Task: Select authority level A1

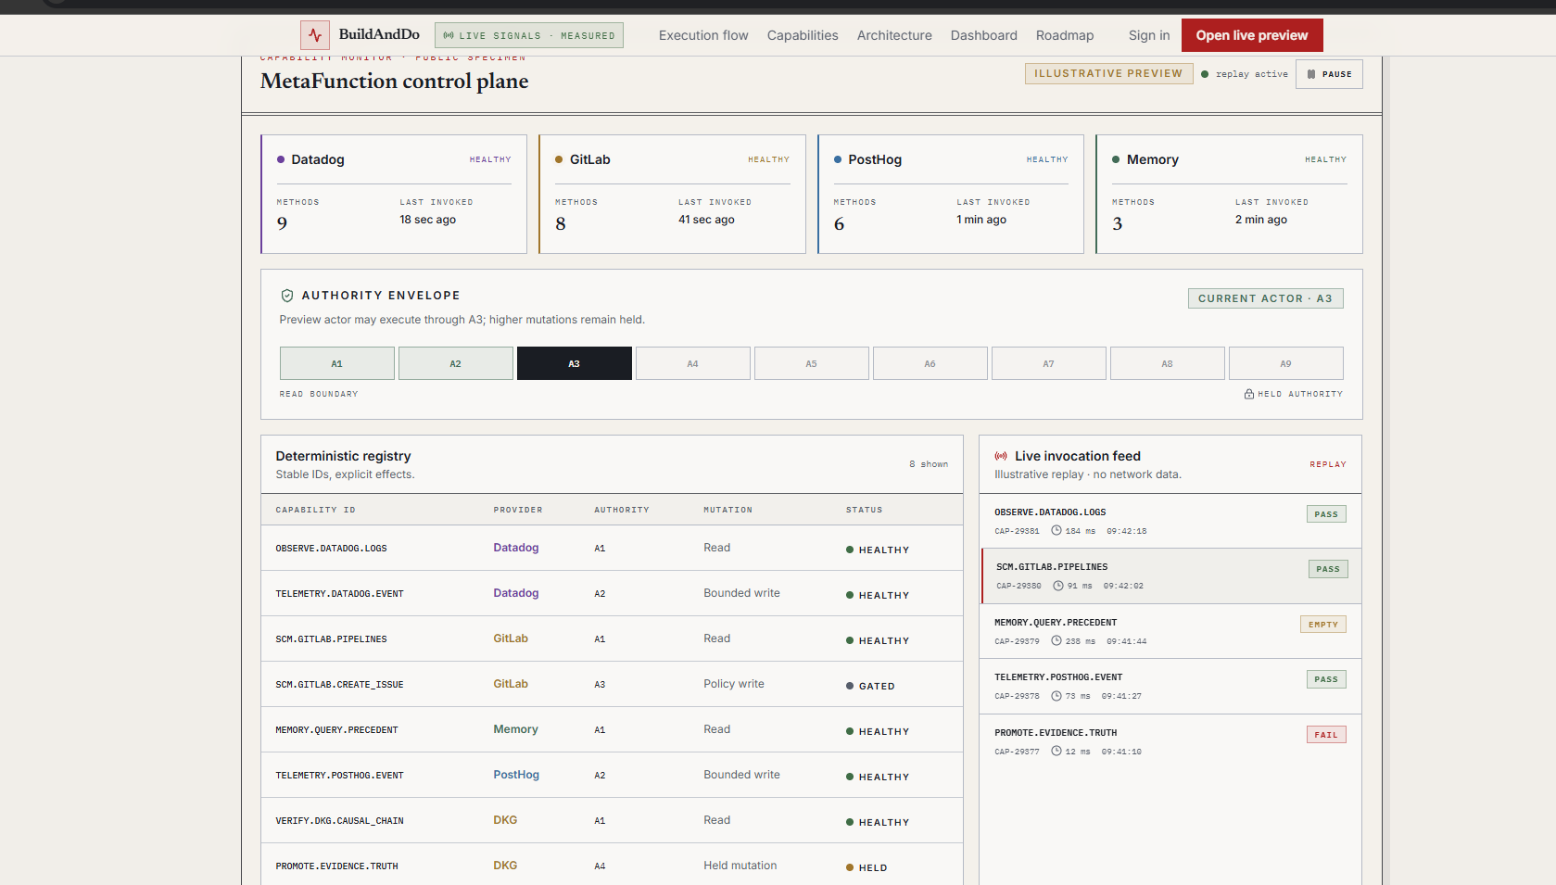Action: click(337, 363)
